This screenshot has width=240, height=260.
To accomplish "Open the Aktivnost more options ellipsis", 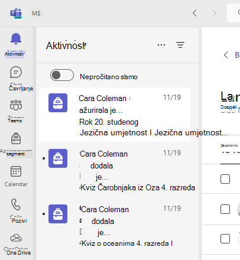I will point(161,45).
